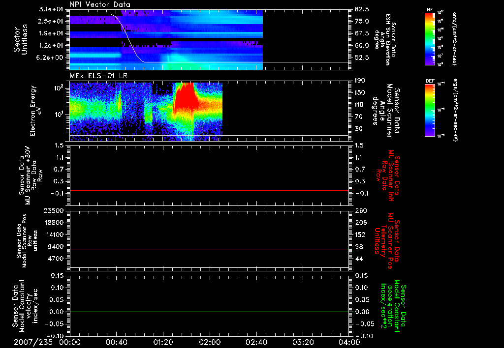The image size is (504, 348).
Task: Click the red line in the MU Scanner +30V panel
Action: tap(209, 191)
